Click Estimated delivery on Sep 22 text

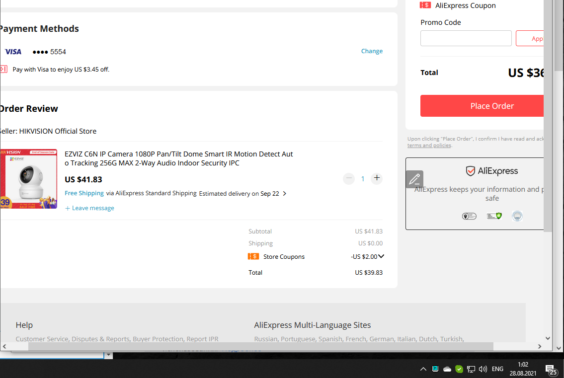[x=239, y=194]
